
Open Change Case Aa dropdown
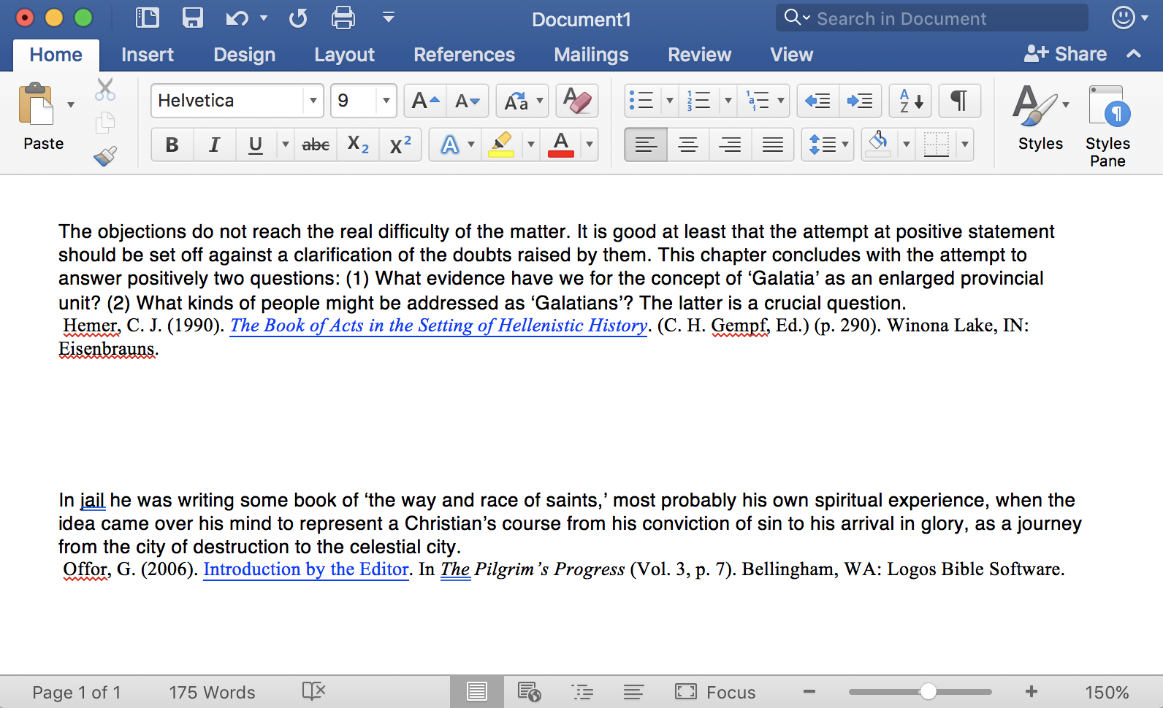coord(522,101)
